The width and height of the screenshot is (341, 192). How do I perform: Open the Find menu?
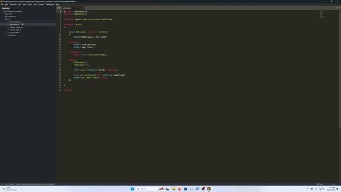point(19,4)
